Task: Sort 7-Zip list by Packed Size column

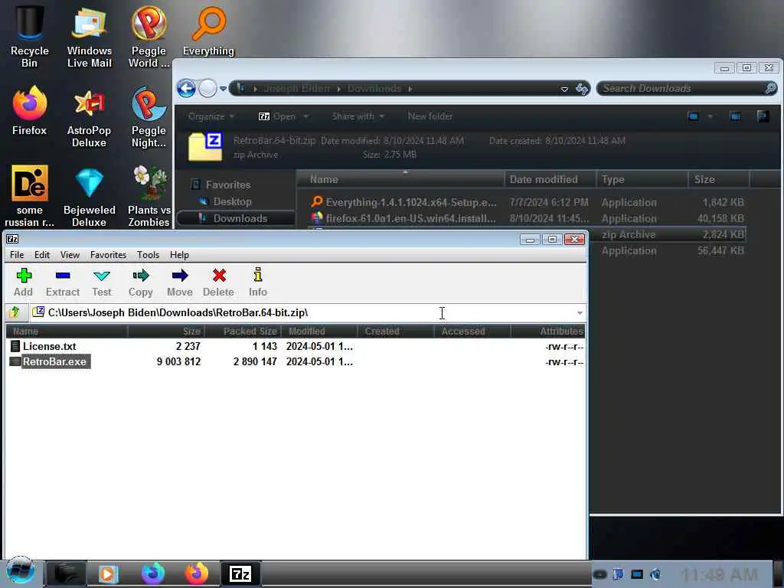Action: click(x=243, y=331)
